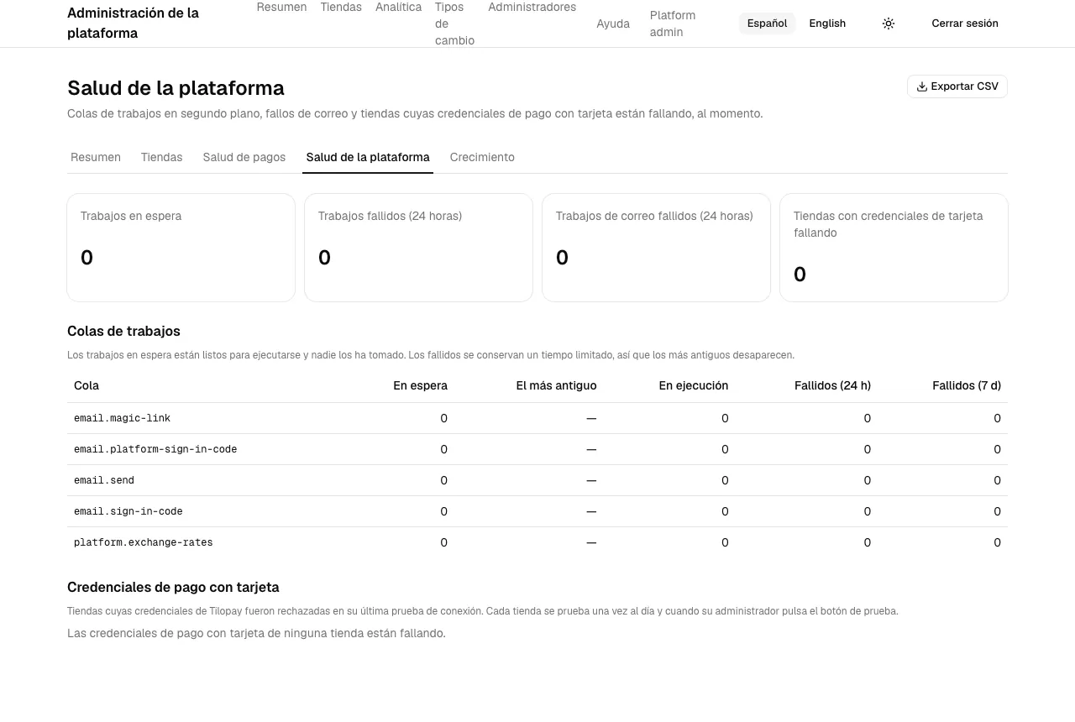Switch language to Español
1075x722 pixels.
(767, 24)
